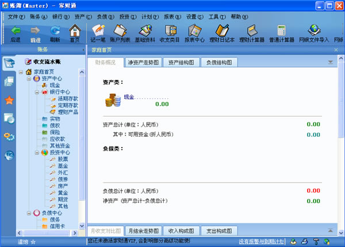Launch the 理财计算器 finance calculator
The width and height of the screenshot is (345, 247).
click(252, 33)
